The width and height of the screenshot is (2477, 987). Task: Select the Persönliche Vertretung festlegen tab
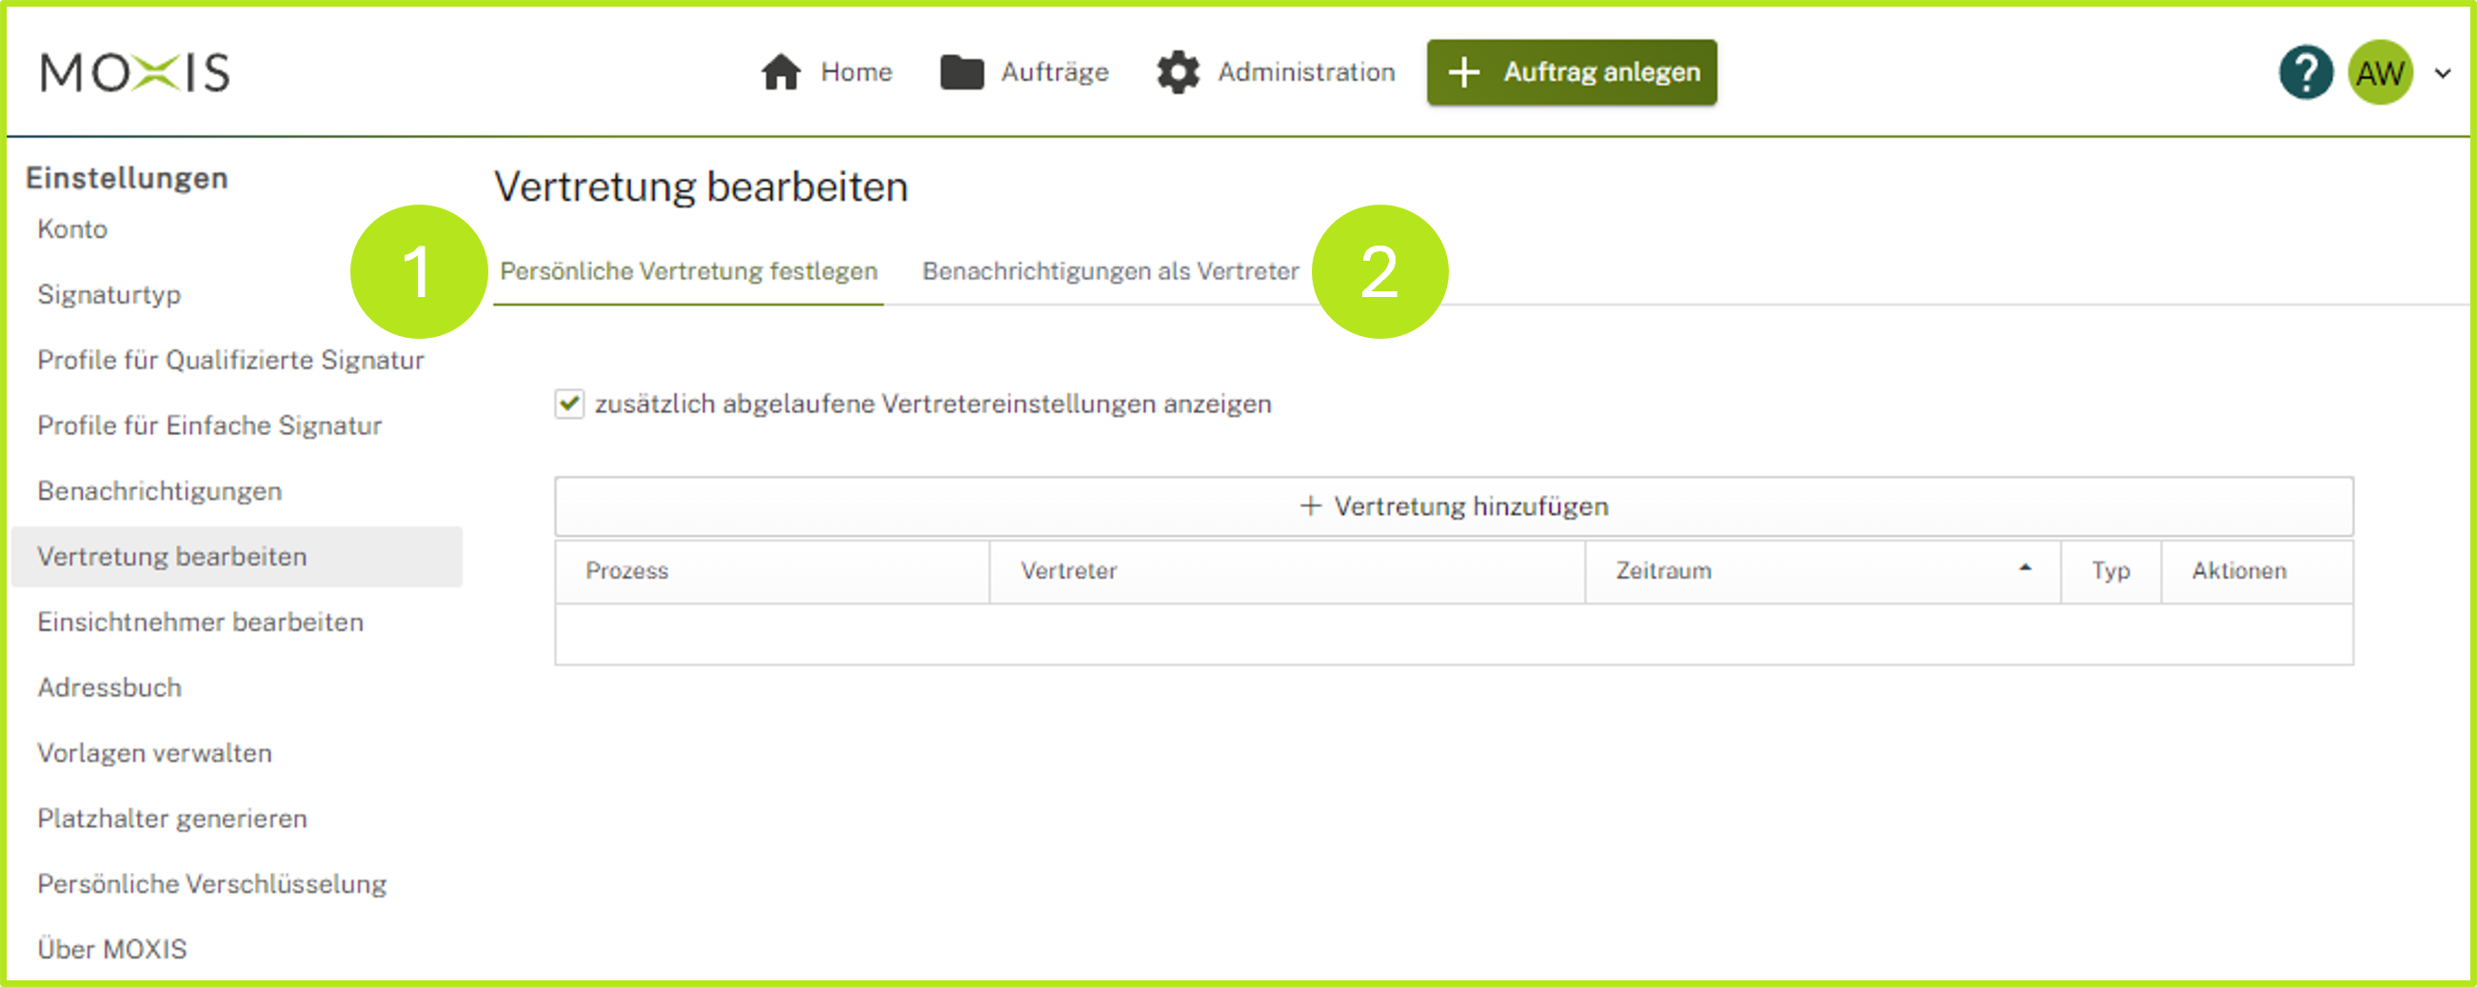point(687,271)
